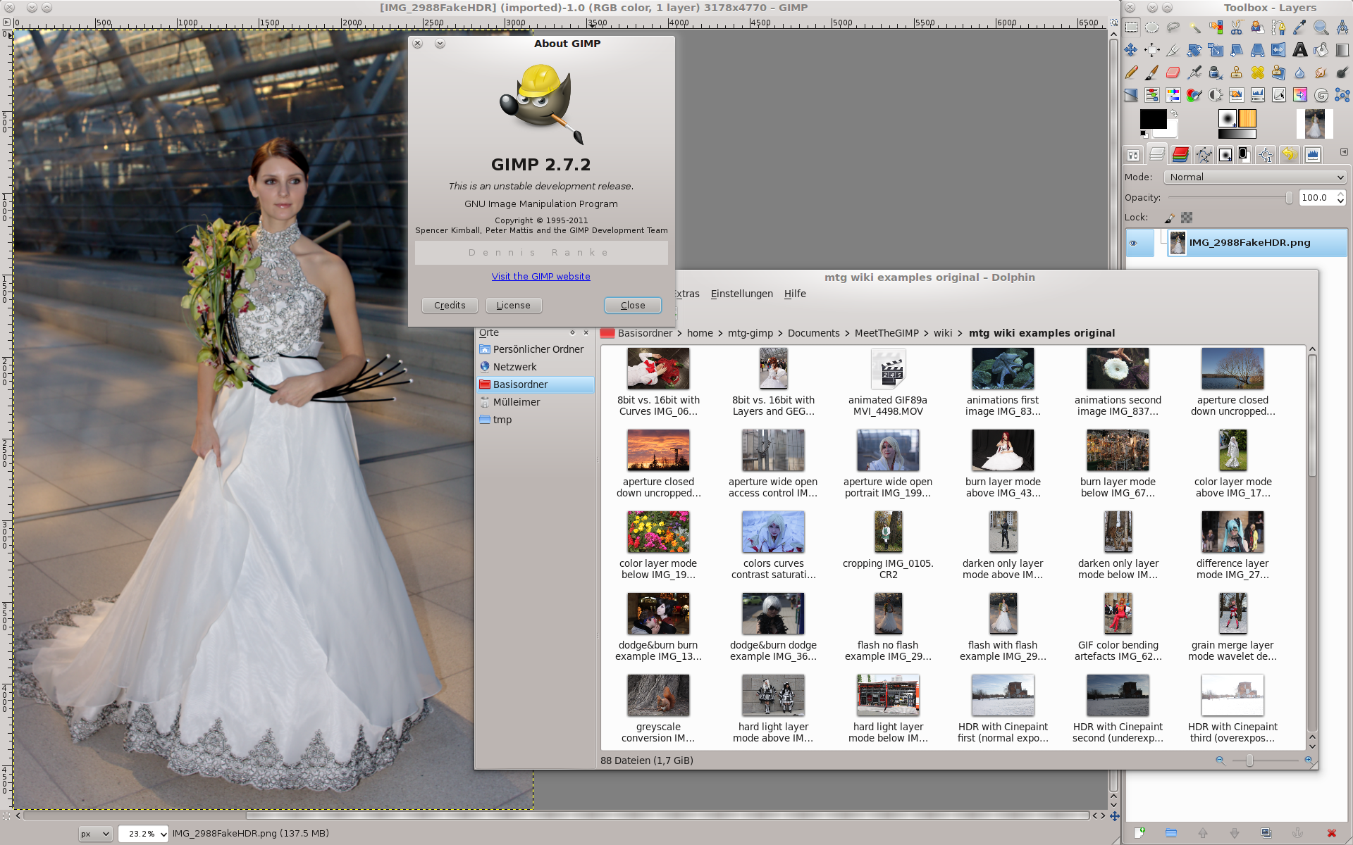Toggle lock alpha channel checkerboard icon
The width and height of the screenshot is (1353, 845).
pos(1187,218)
